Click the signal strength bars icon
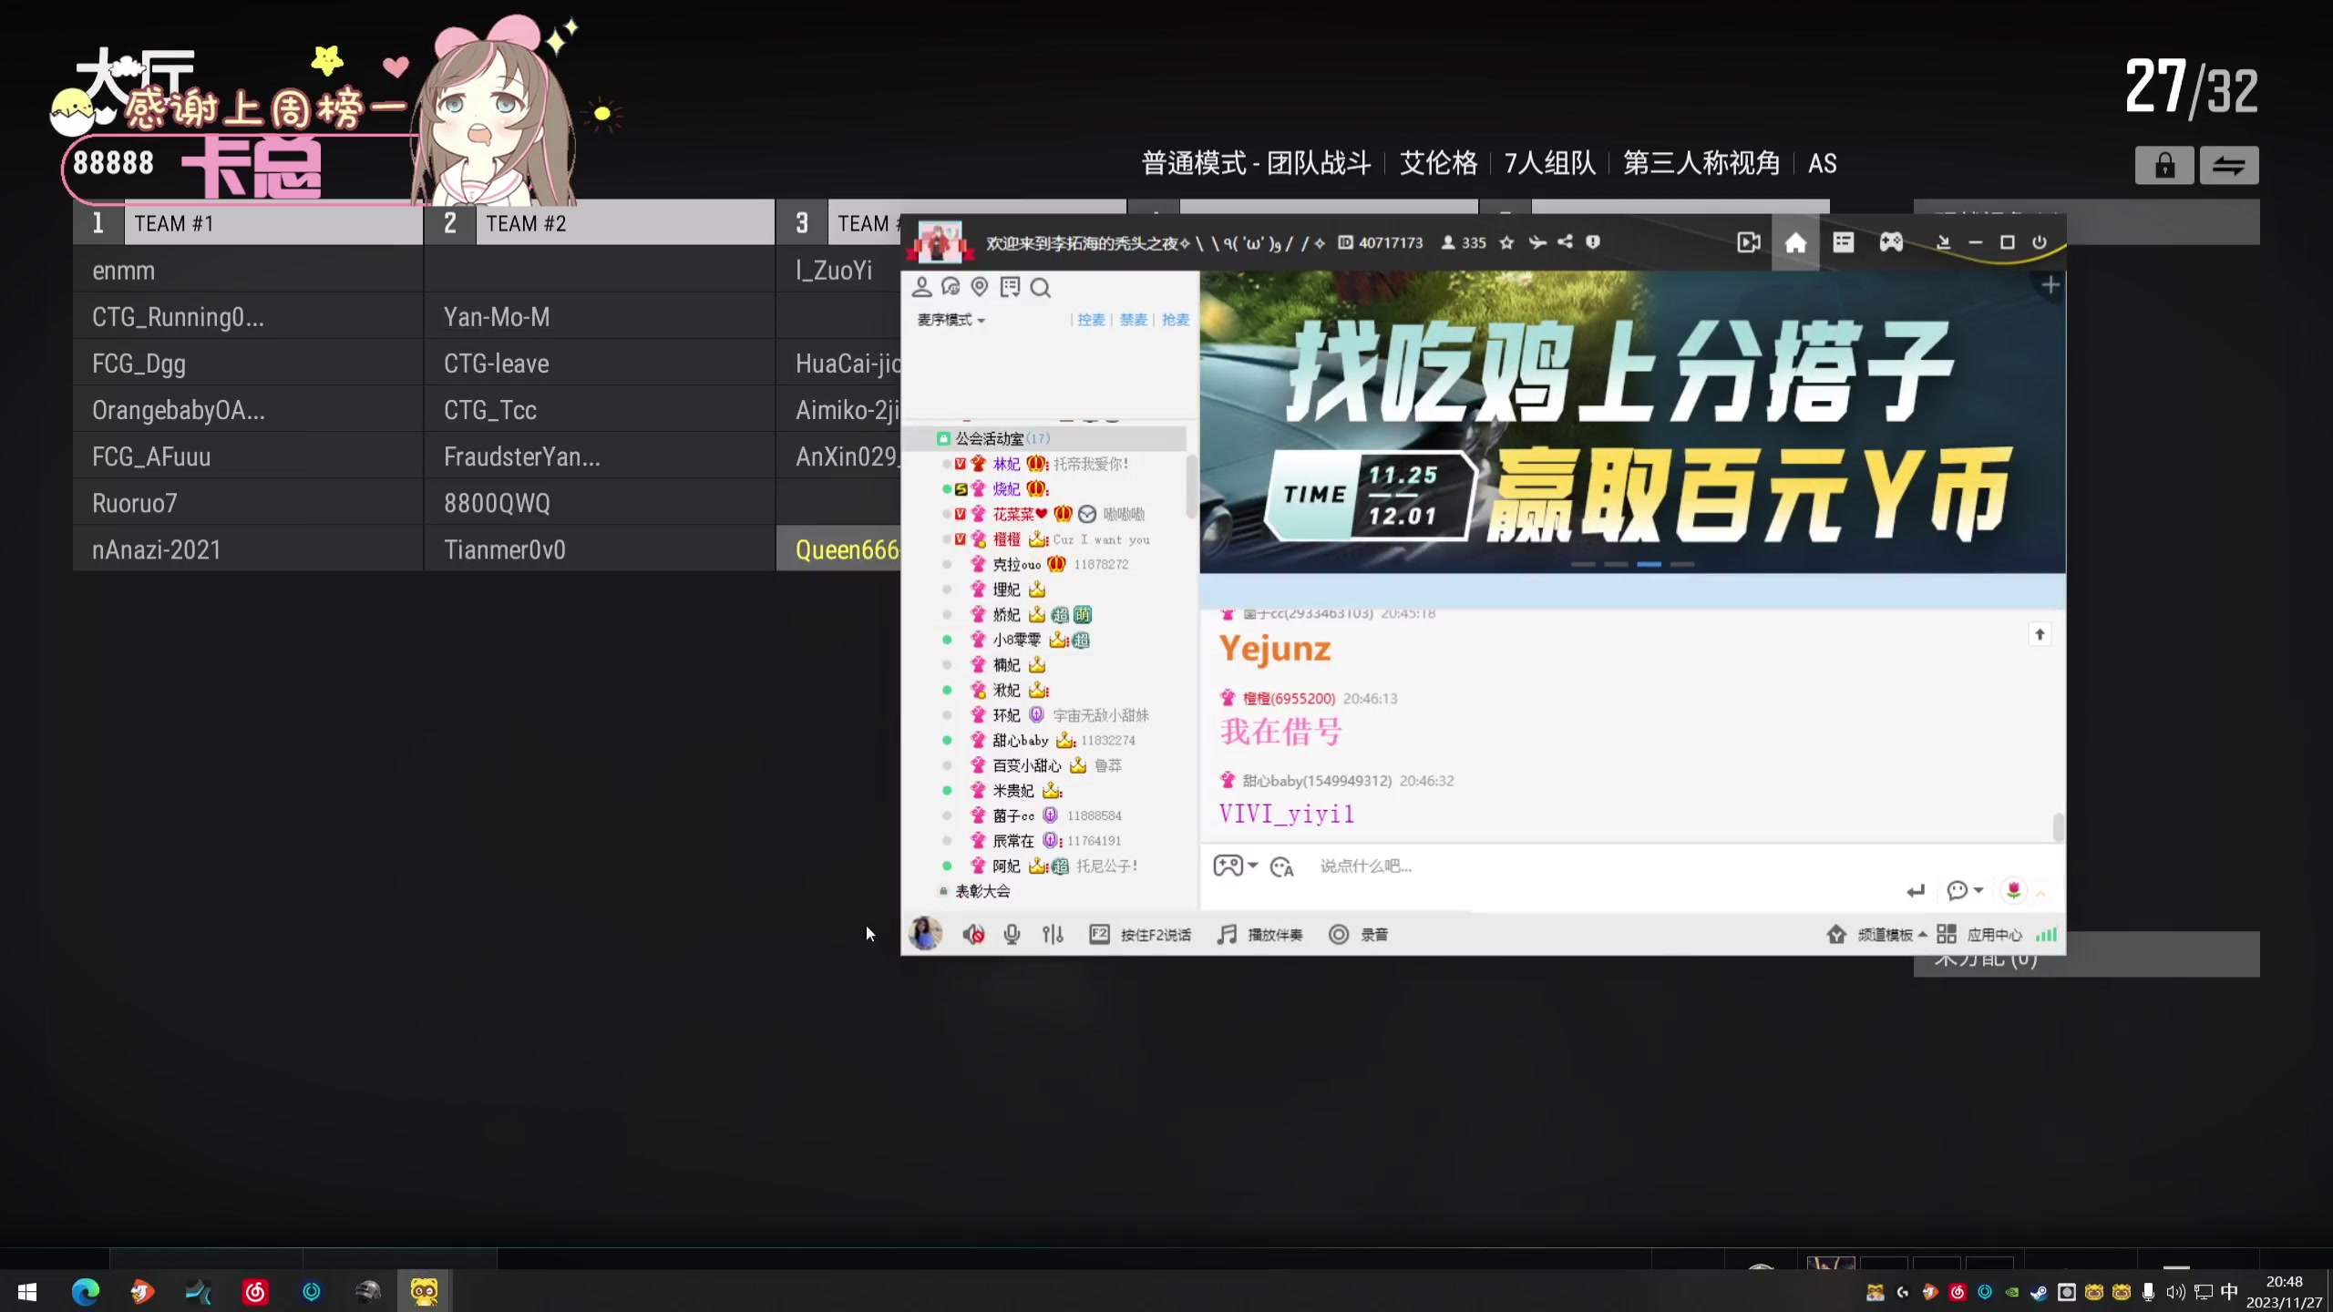This screenshot has width=2333, height=1312. 2046,935
